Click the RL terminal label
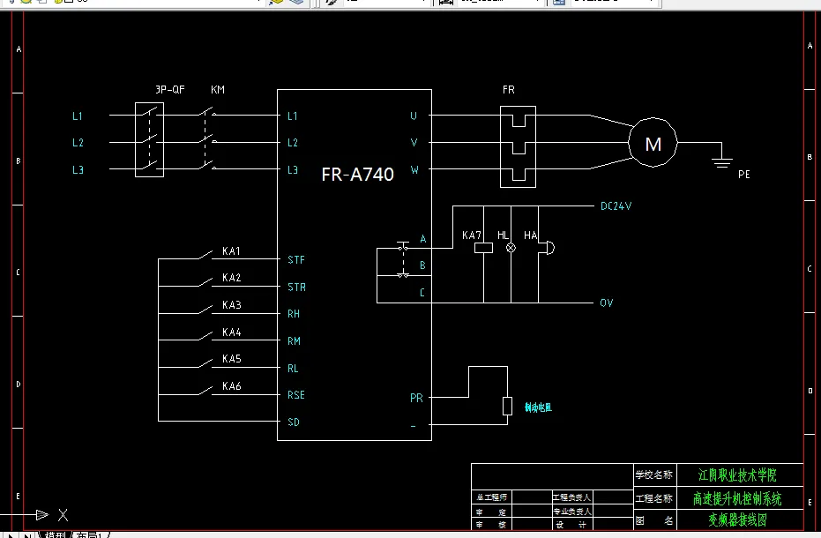 pyautogui.click(x=293, y=369)
